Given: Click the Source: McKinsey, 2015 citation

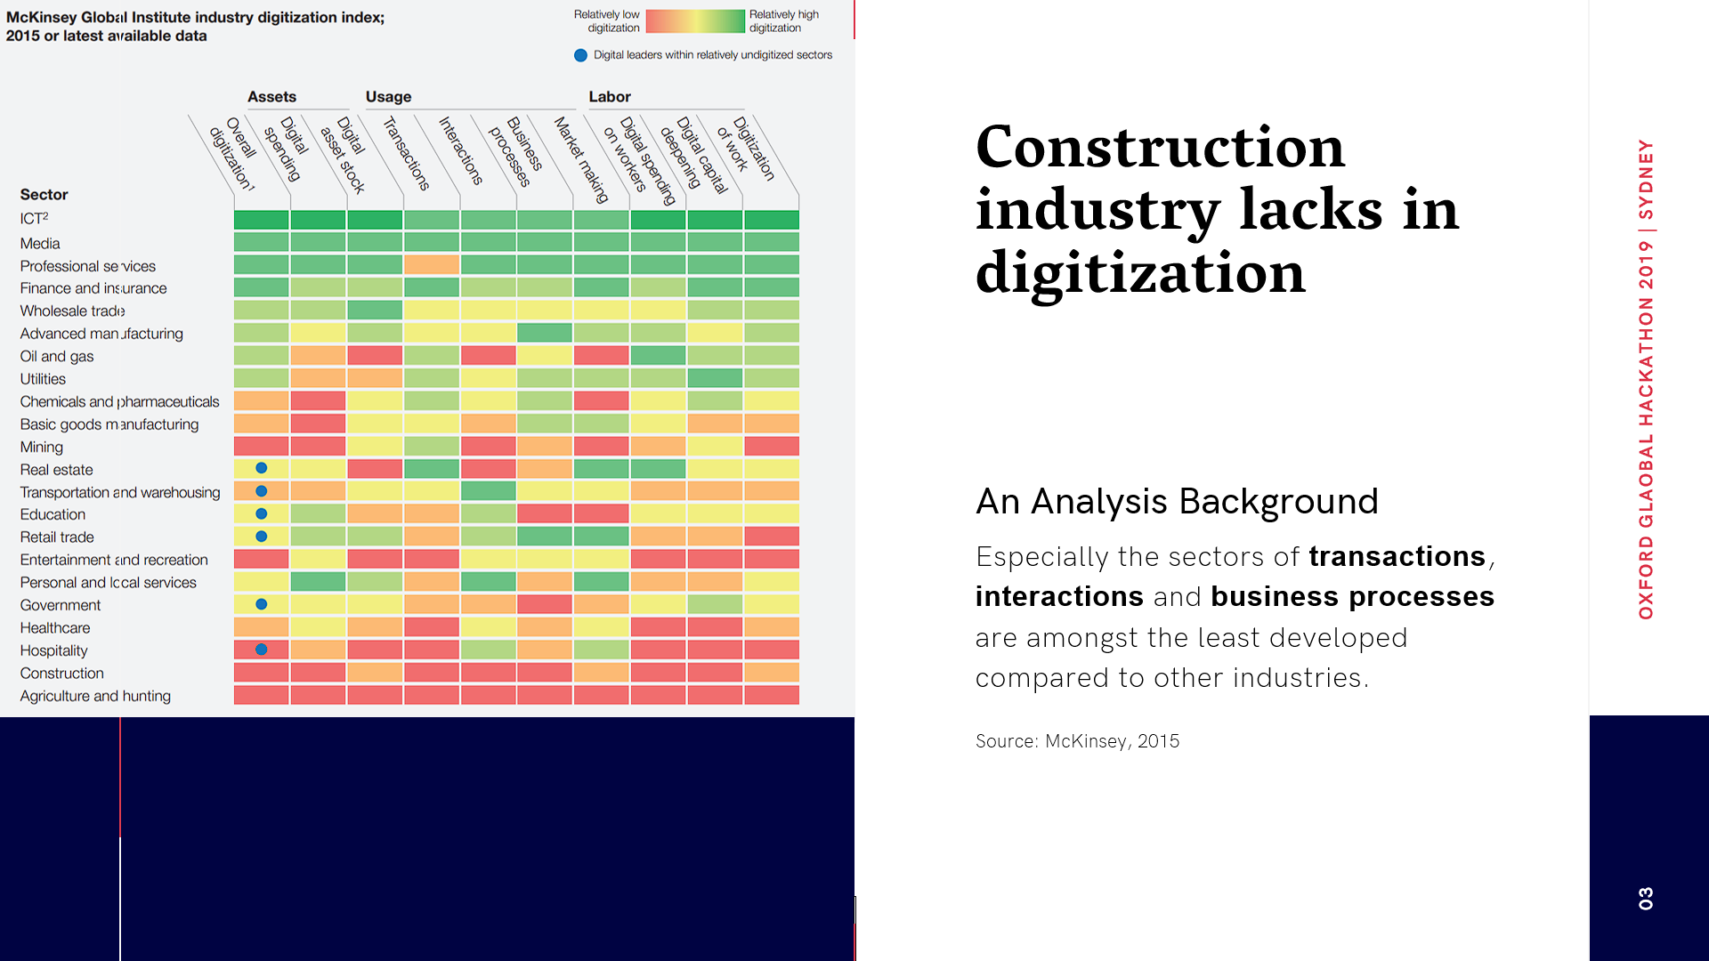Looking at the screenshot, I should coord(1077,740).
